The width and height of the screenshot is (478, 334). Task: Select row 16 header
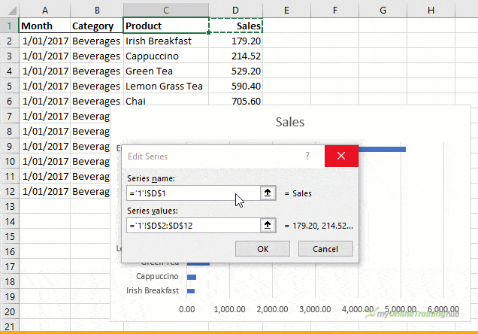10,252
